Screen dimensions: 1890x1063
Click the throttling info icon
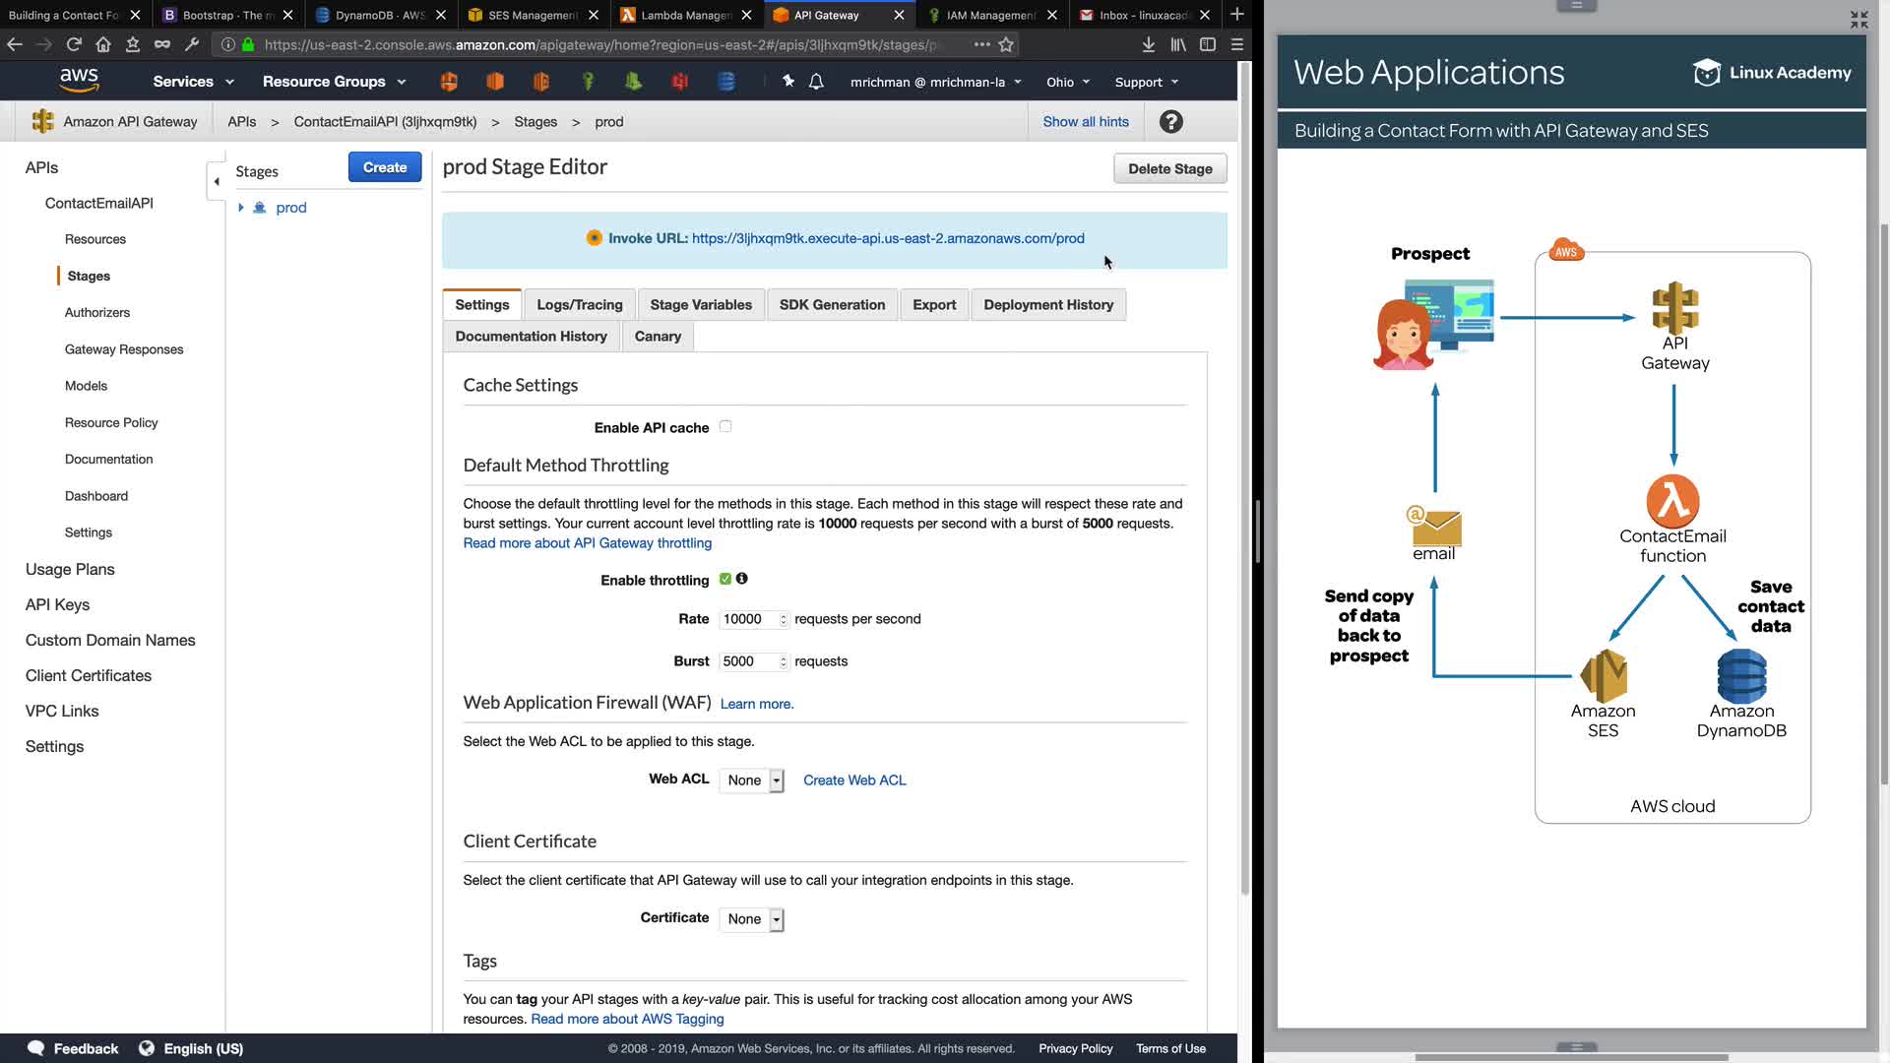point(742,579)
